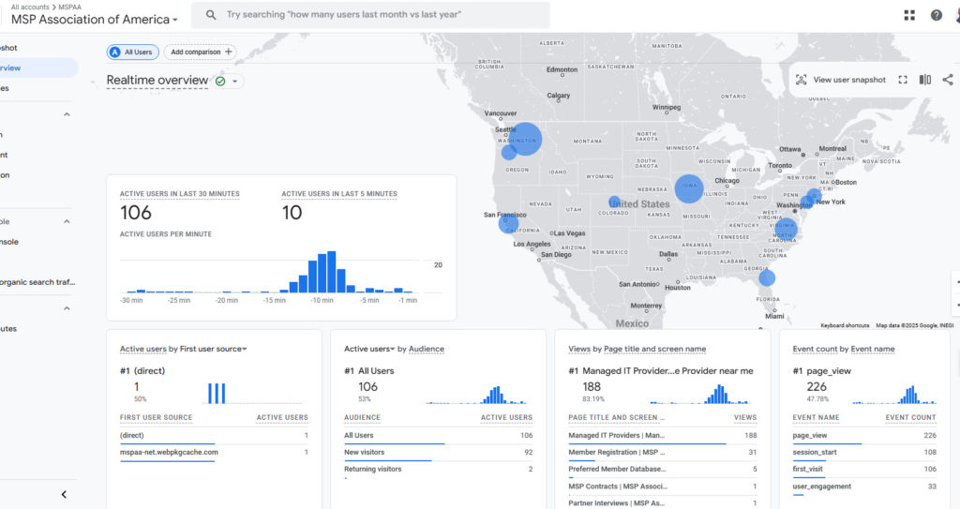The image size is (960, 509).
Task: Click the 'first_visit' event row
Action: click(x=863, y=470)
